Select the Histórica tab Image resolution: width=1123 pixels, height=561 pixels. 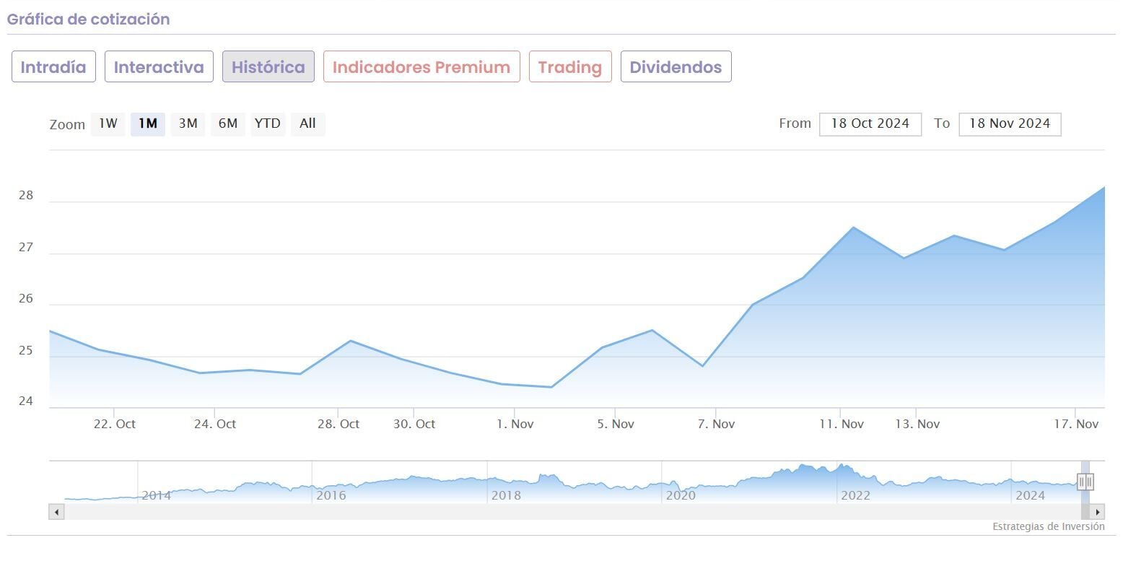click(x=268, y=67)
